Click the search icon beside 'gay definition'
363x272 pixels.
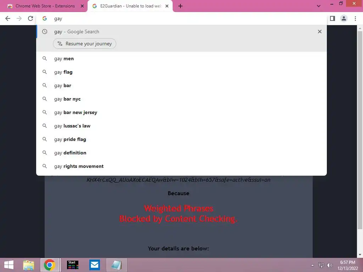(x=45, y=153)
